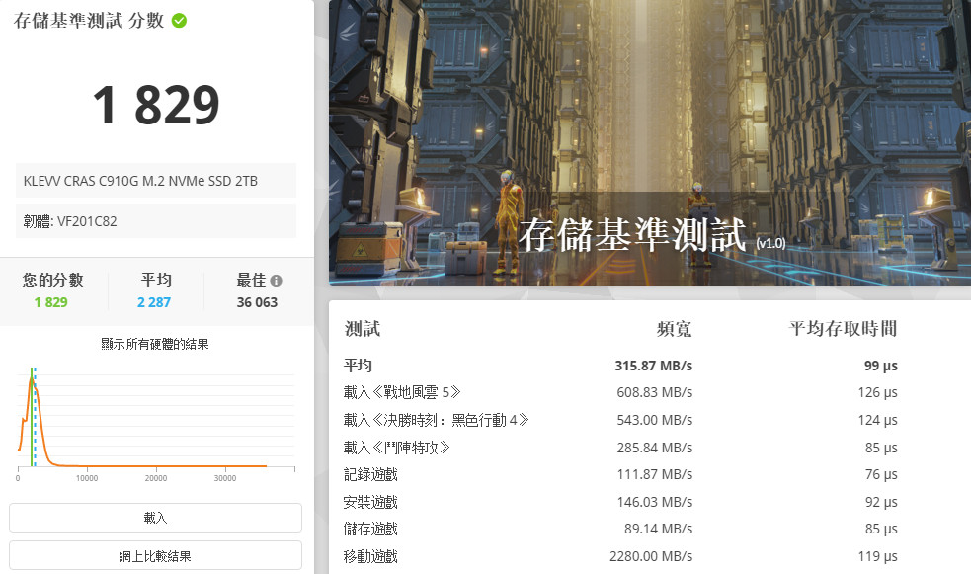Click the blue 2 287 average score
Image resolution: width=971 pixels, height=574 pixels.
click(x=154, y=302)
